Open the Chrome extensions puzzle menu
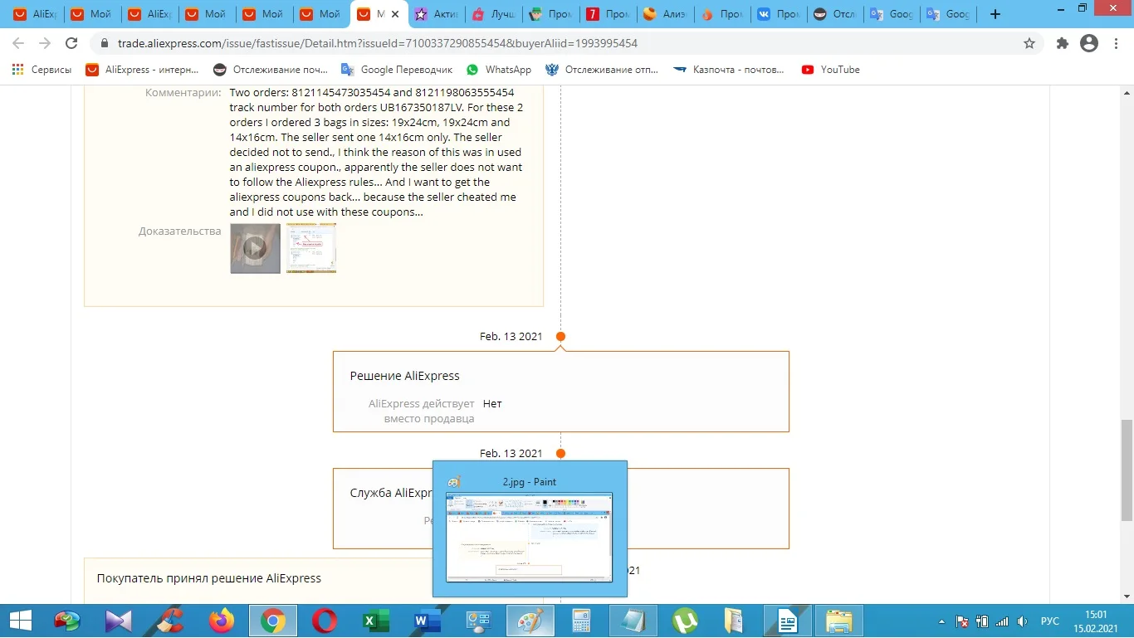1134x638 pixels. pyautogui.click(x=1063, y=43)
